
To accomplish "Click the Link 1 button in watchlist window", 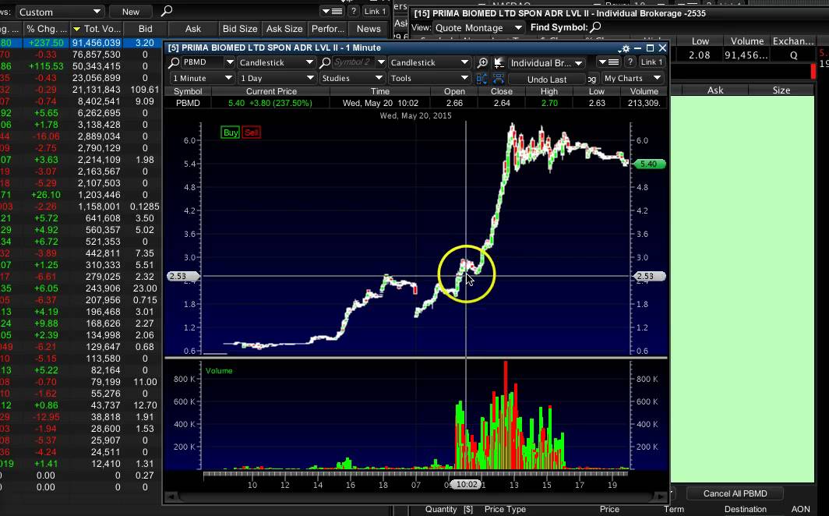I will 375,11.
